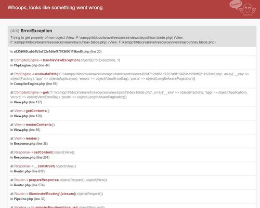Click the getContents method link

(36, 111)
